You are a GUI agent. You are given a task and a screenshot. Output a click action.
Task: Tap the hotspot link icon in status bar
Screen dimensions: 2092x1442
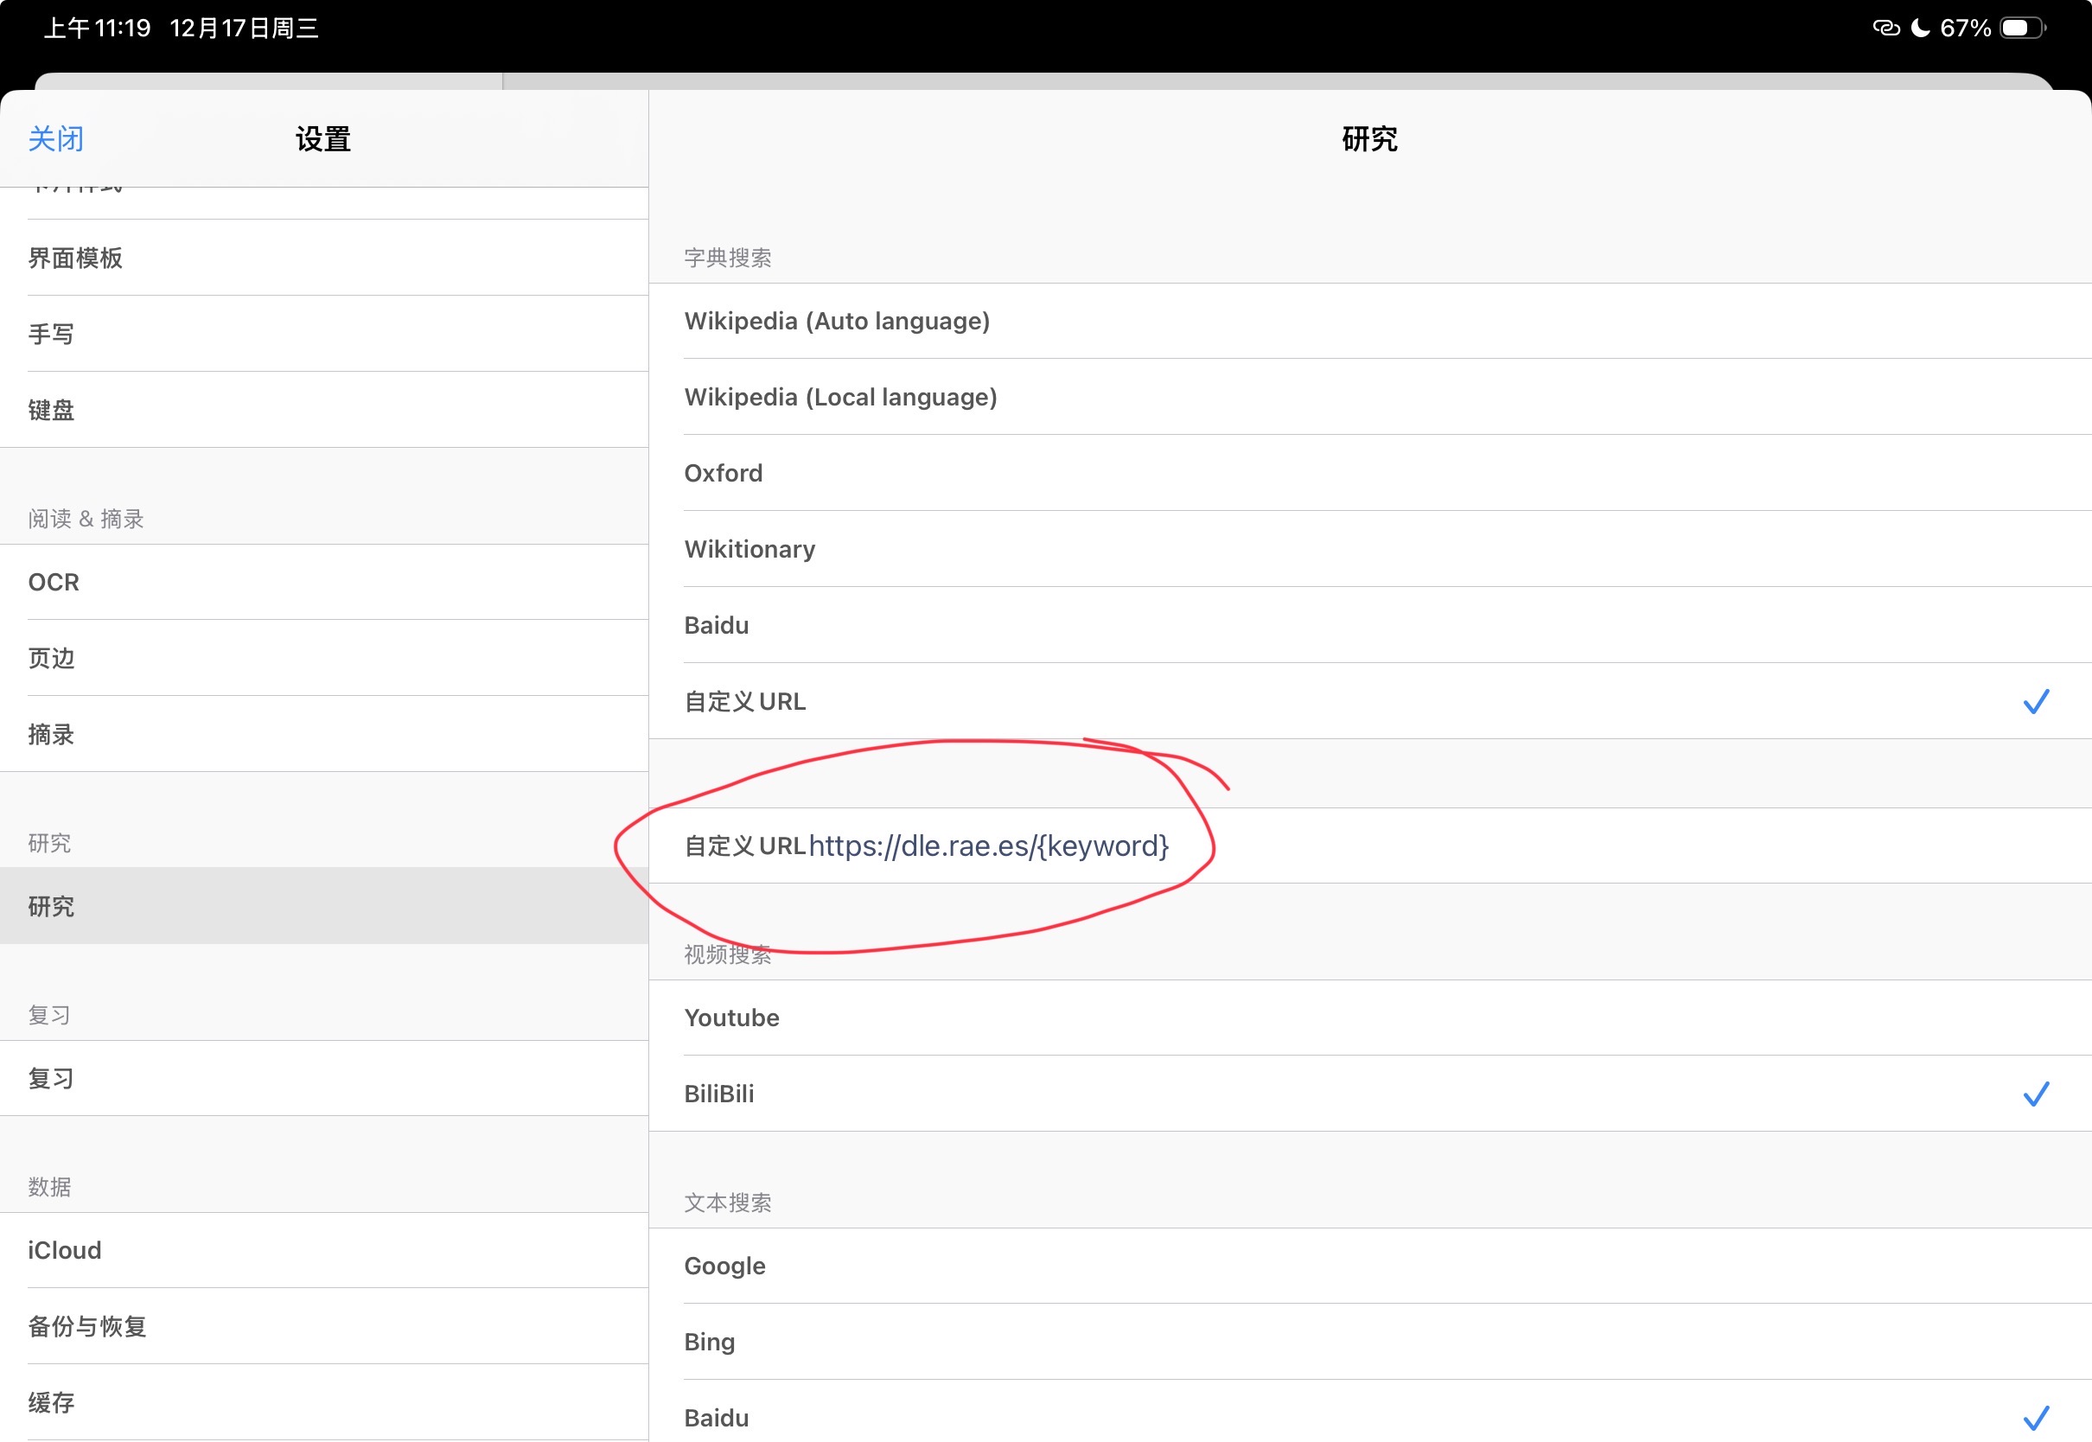pos(1885,28)
